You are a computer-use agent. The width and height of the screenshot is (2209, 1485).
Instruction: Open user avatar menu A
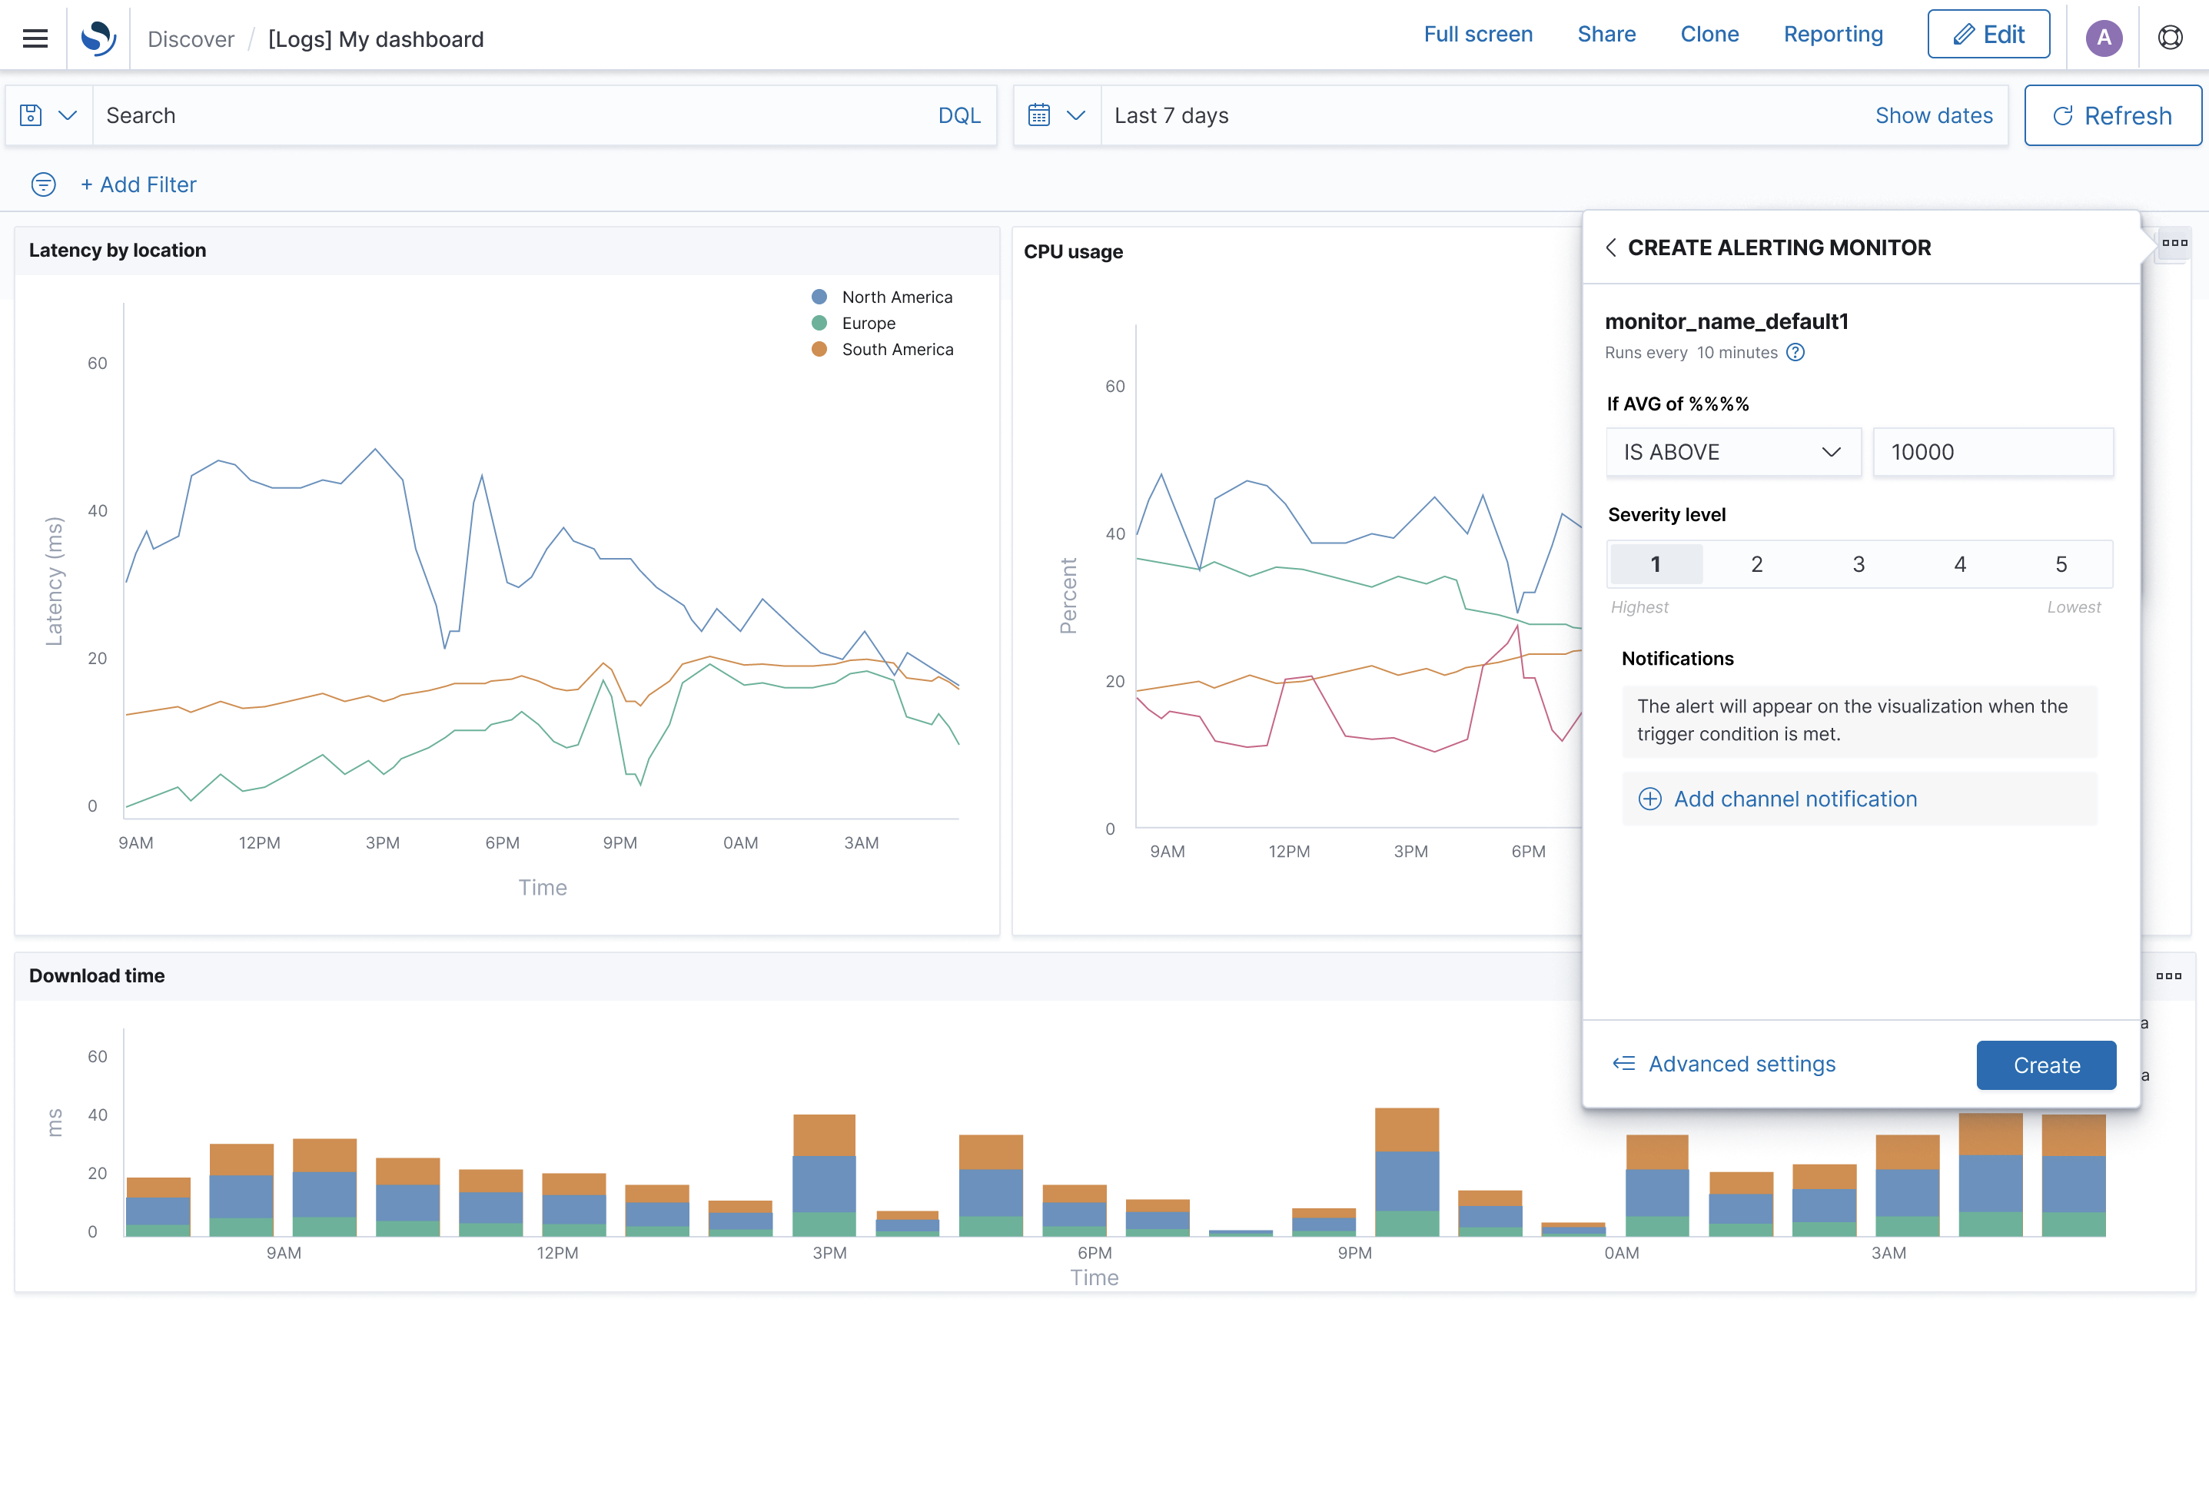[x=2103, y=38]
